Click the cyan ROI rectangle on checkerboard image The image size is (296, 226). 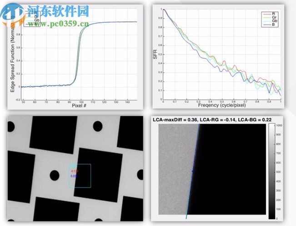pos(80,176)
